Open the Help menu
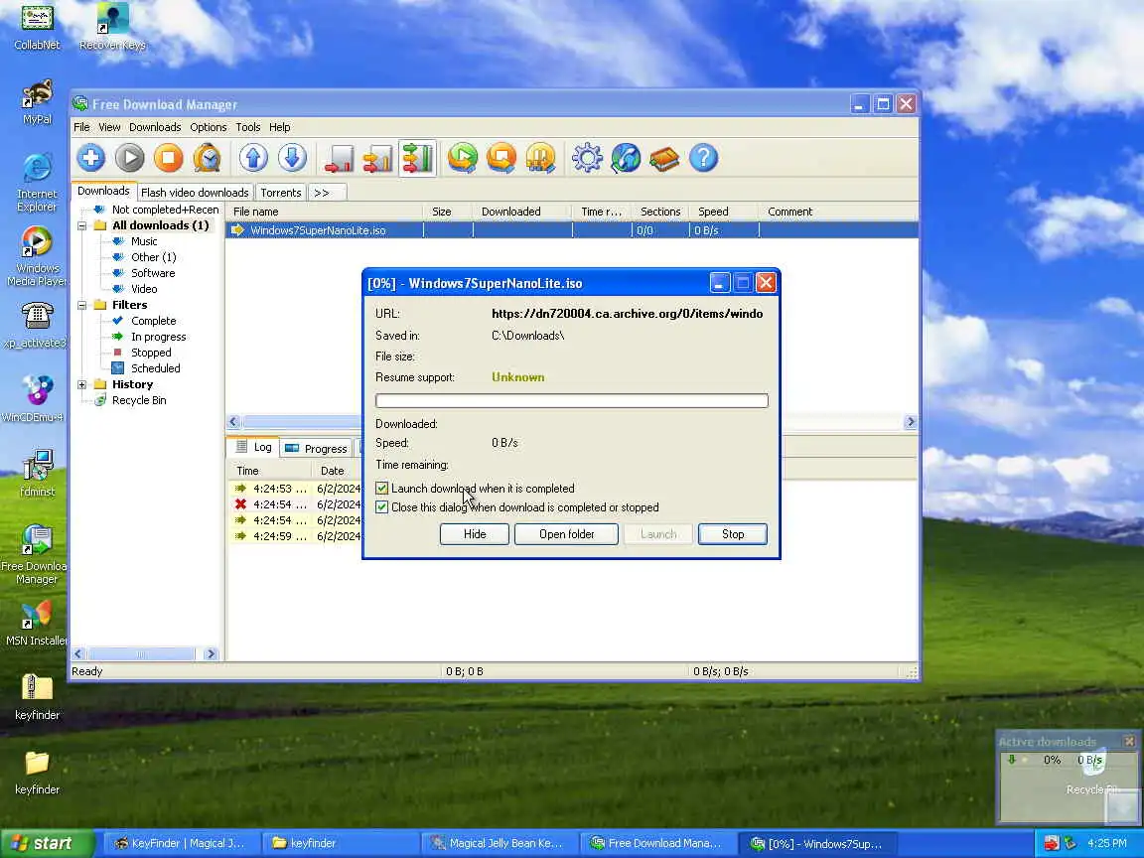This screenshot has height=858, width=1144. click(x=279, y=127)
